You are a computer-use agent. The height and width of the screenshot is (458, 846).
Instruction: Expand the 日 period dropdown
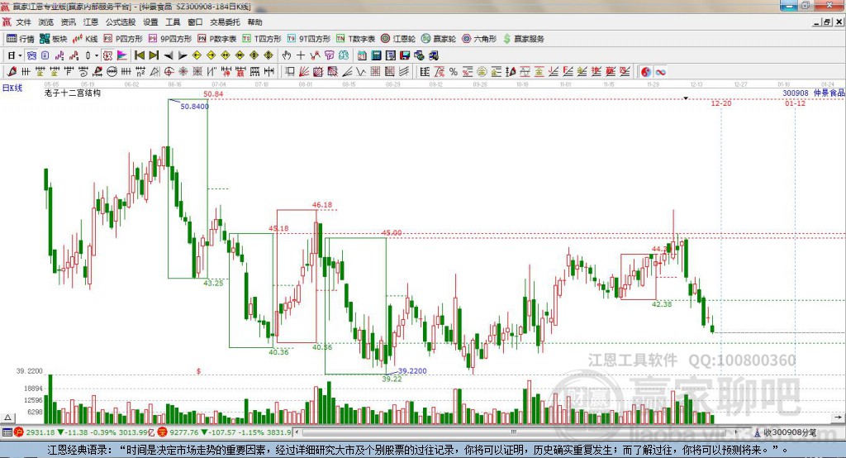click(20, 55)
